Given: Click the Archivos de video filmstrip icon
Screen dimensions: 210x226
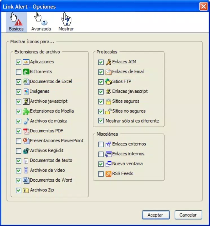Looking at the screenshot, I should [x=26, y=171].
